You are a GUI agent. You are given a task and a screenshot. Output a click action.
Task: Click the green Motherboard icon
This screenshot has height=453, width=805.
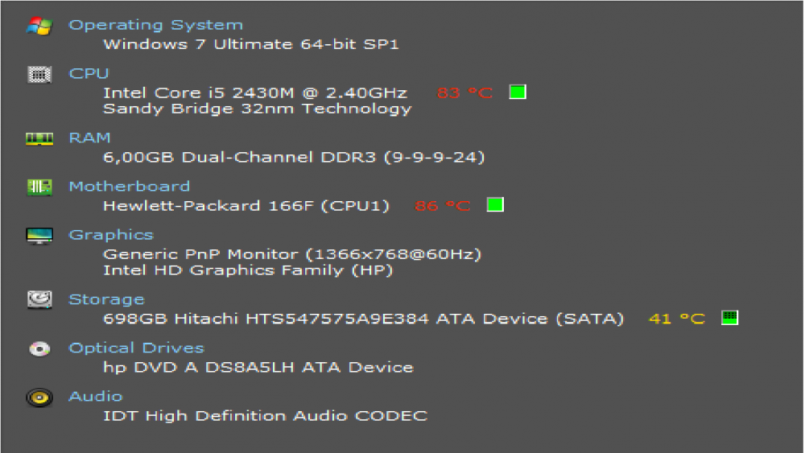[39, 187]
